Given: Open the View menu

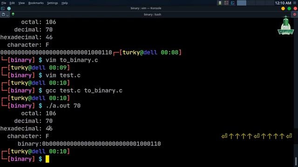Looking at the screenshot, I should pyautogui.click(x=21, y=3).
